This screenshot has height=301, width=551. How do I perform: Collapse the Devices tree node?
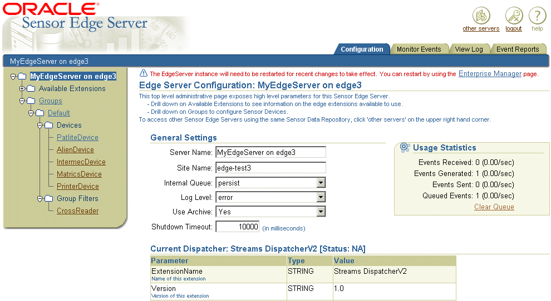click(x=40, y=126)
